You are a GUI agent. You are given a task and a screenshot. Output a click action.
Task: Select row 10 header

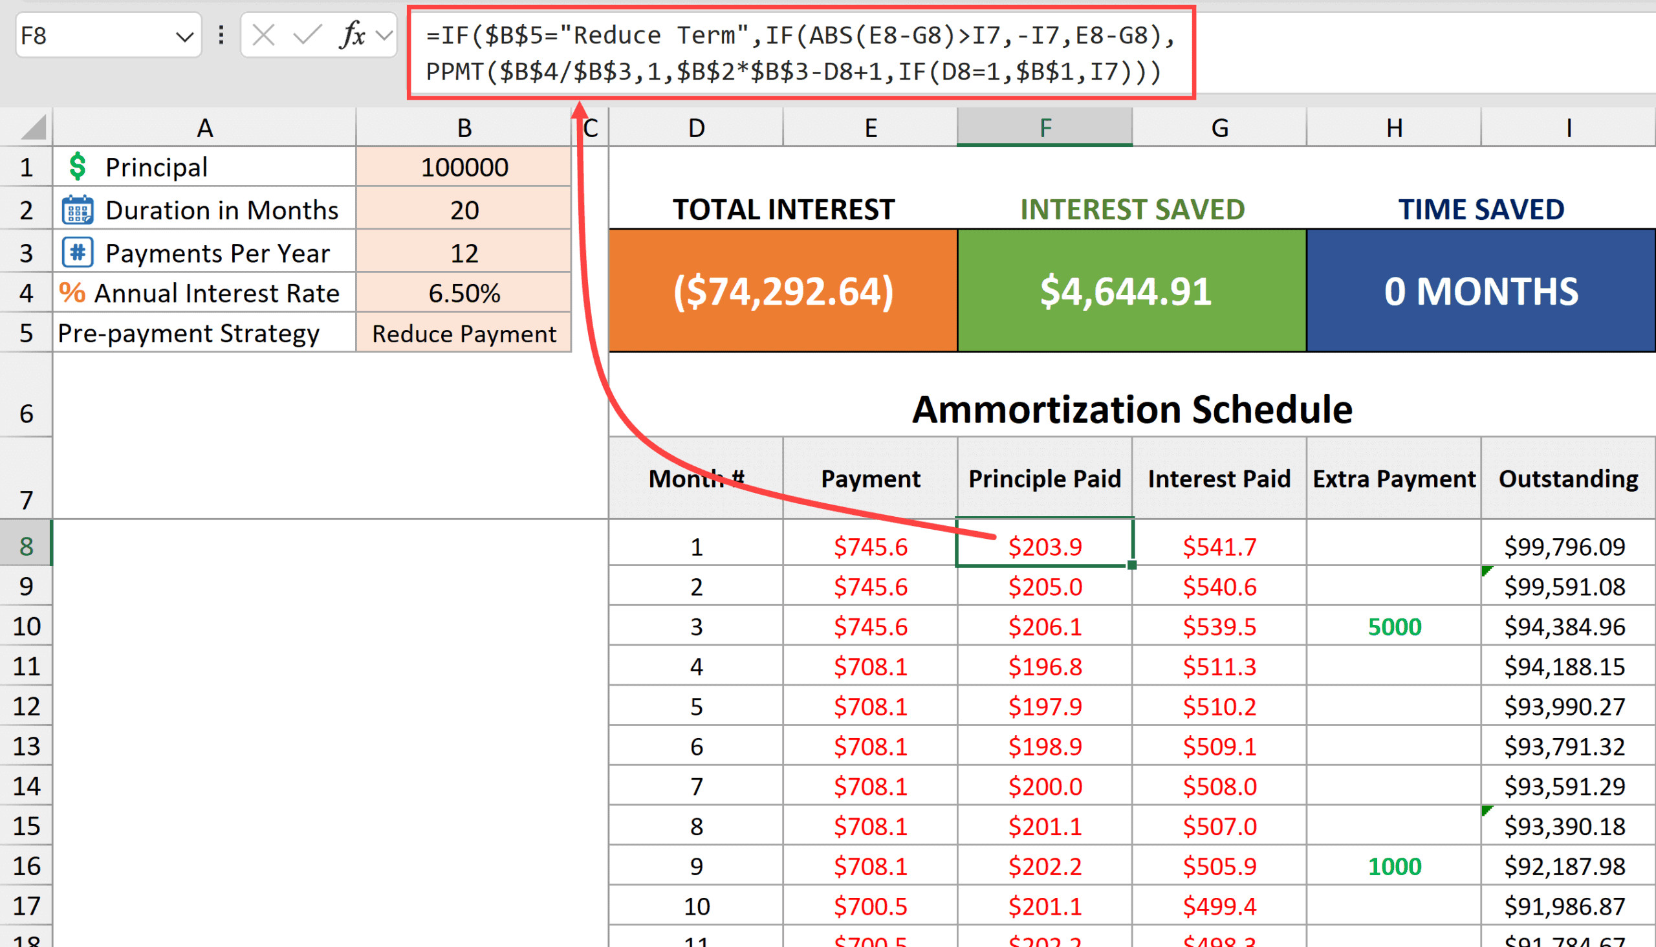pos(26,626)
